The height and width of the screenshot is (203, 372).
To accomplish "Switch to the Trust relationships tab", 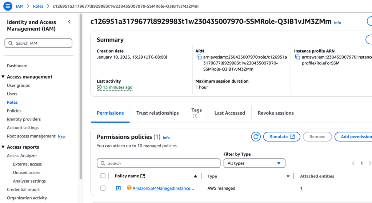I will 157,113.
